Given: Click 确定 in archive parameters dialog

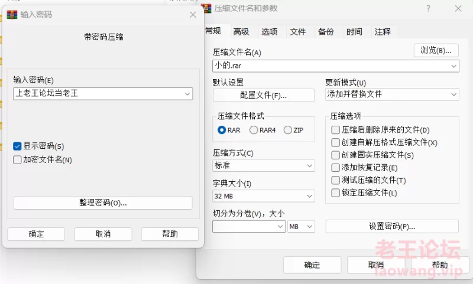Looking at the screenshot, I should click(x=312, y=265).
